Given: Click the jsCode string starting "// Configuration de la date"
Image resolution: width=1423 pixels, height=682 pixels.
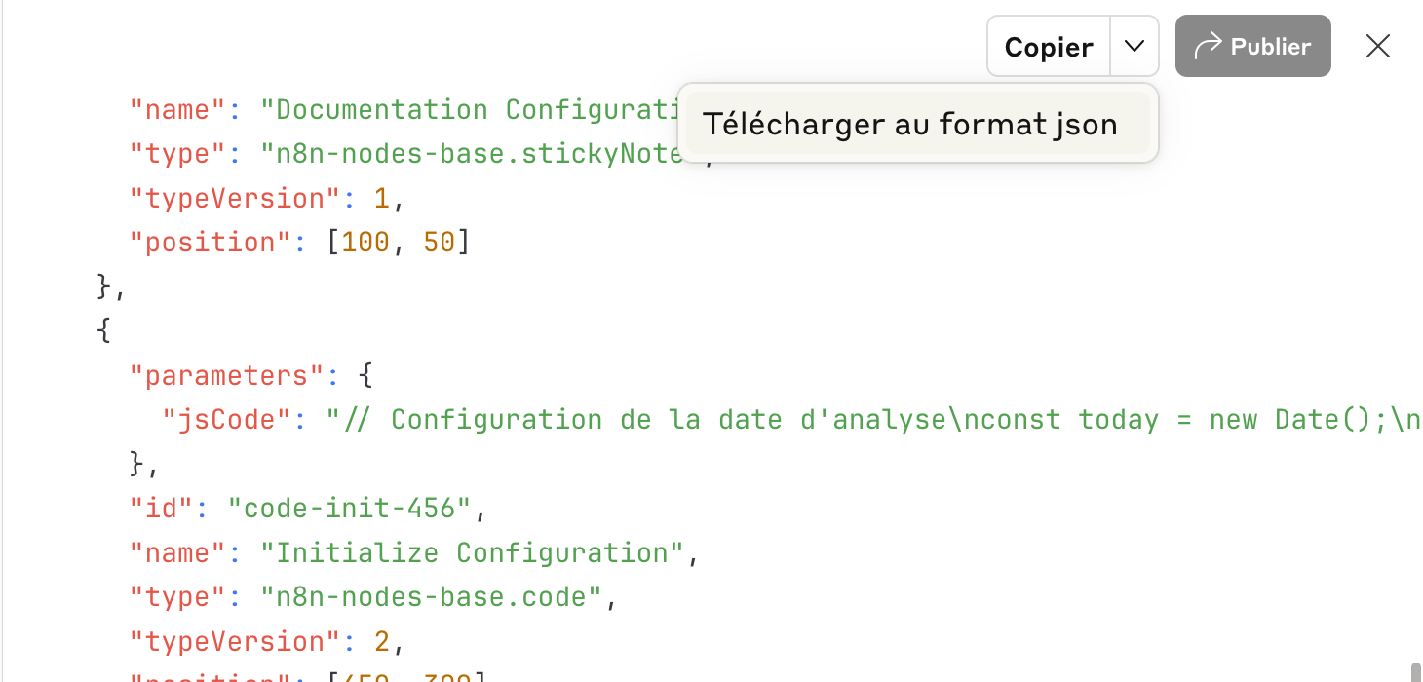Looking at the screenshot, I should tap(873, 420).
